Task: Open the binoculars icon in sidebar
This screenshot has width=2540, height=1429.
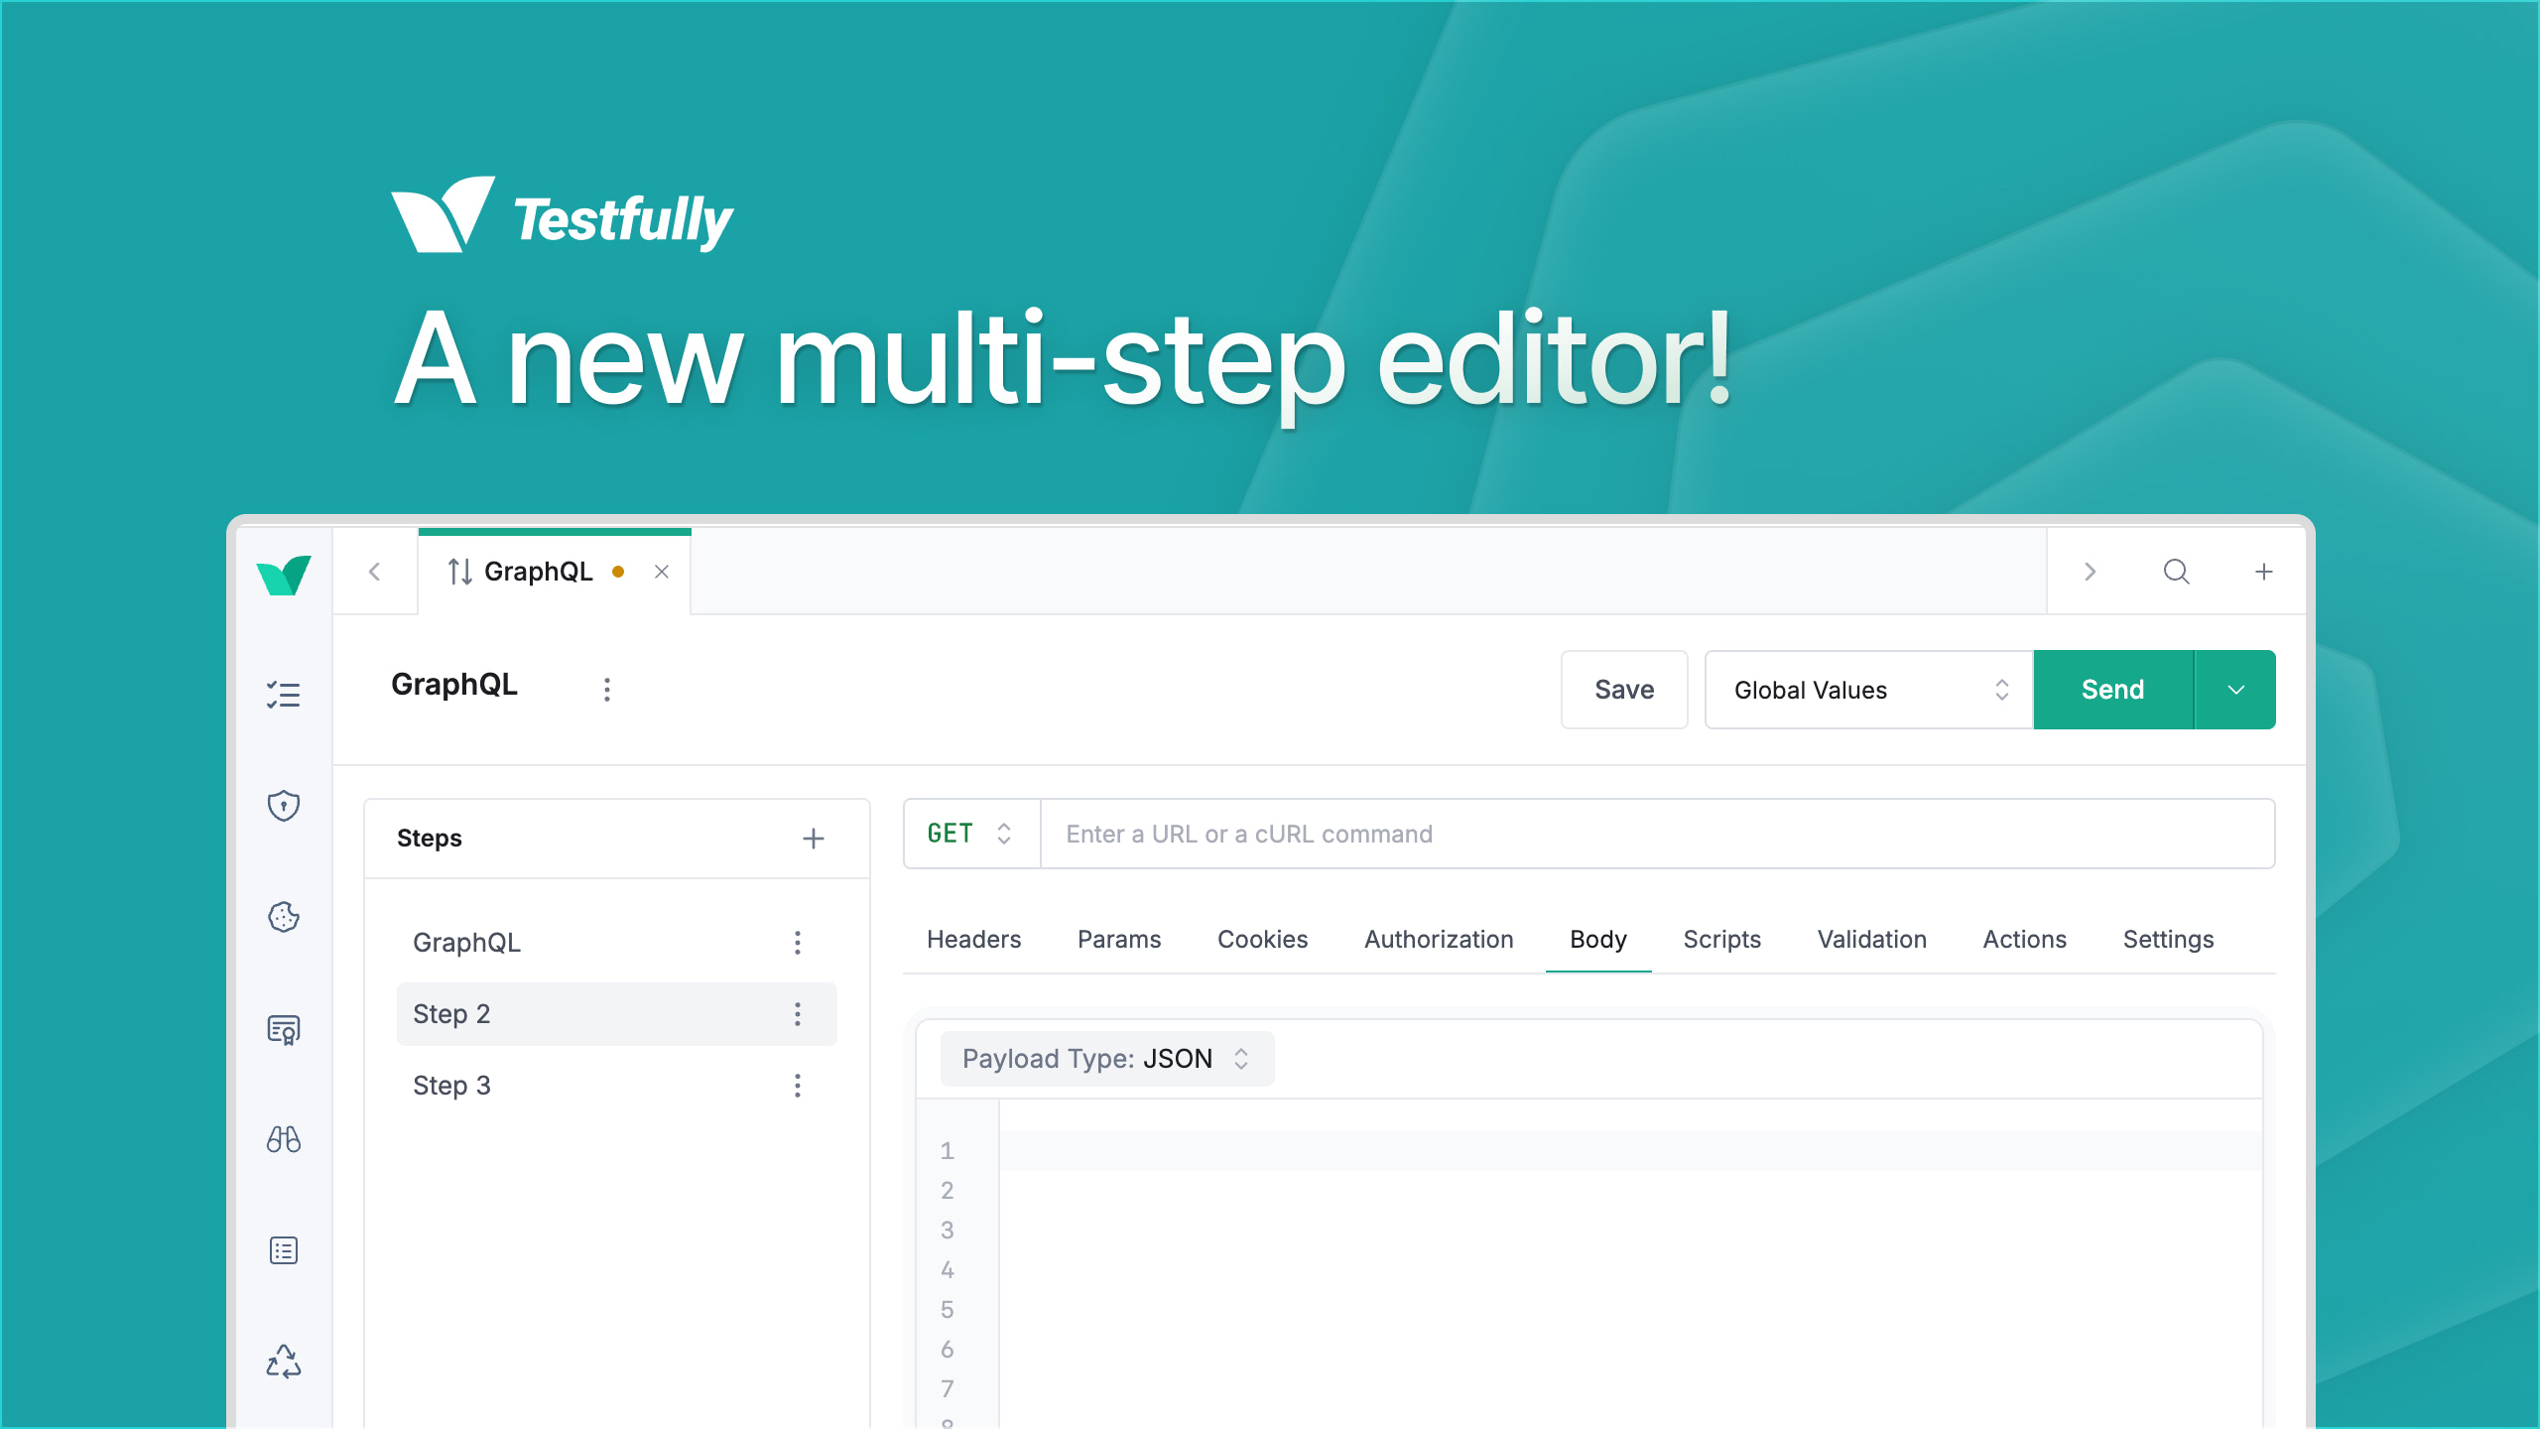Action: 284,1139
